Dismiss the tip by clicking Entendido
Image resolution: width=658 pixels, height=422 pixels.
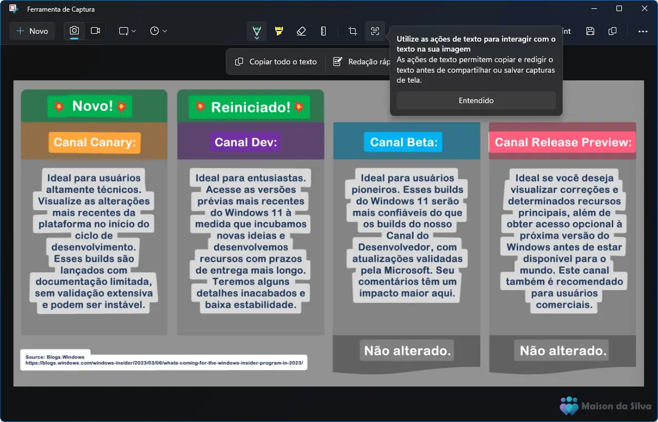[476, 100]
